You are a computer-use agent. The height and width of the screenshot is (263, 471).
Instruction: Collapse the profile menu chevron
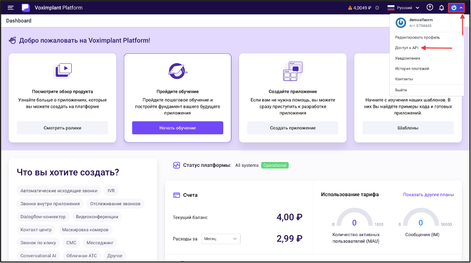461,8
